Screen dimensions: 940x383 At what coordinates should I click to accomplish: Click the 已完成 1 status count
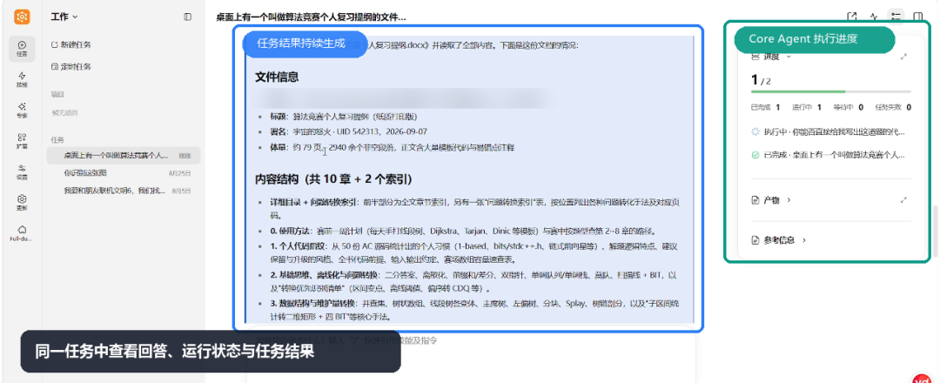click(x=766, y=107)
